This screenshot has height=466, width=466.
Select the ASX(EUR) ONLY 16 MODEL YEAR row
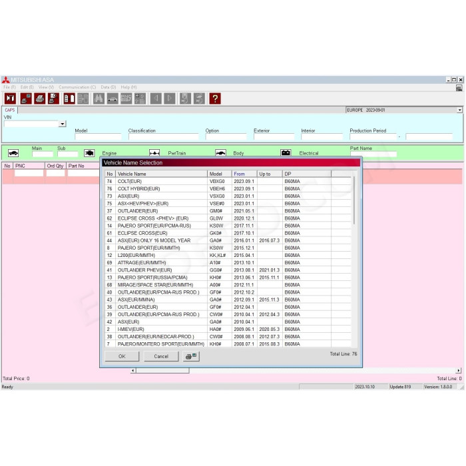coord(228,240)
